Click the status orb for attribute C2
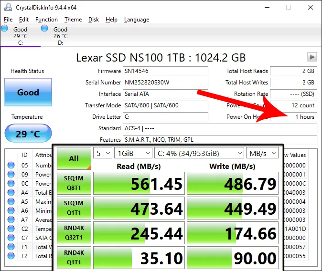This screenshot has width=322, height=271. pyautogui.click(x=11, y=229)
